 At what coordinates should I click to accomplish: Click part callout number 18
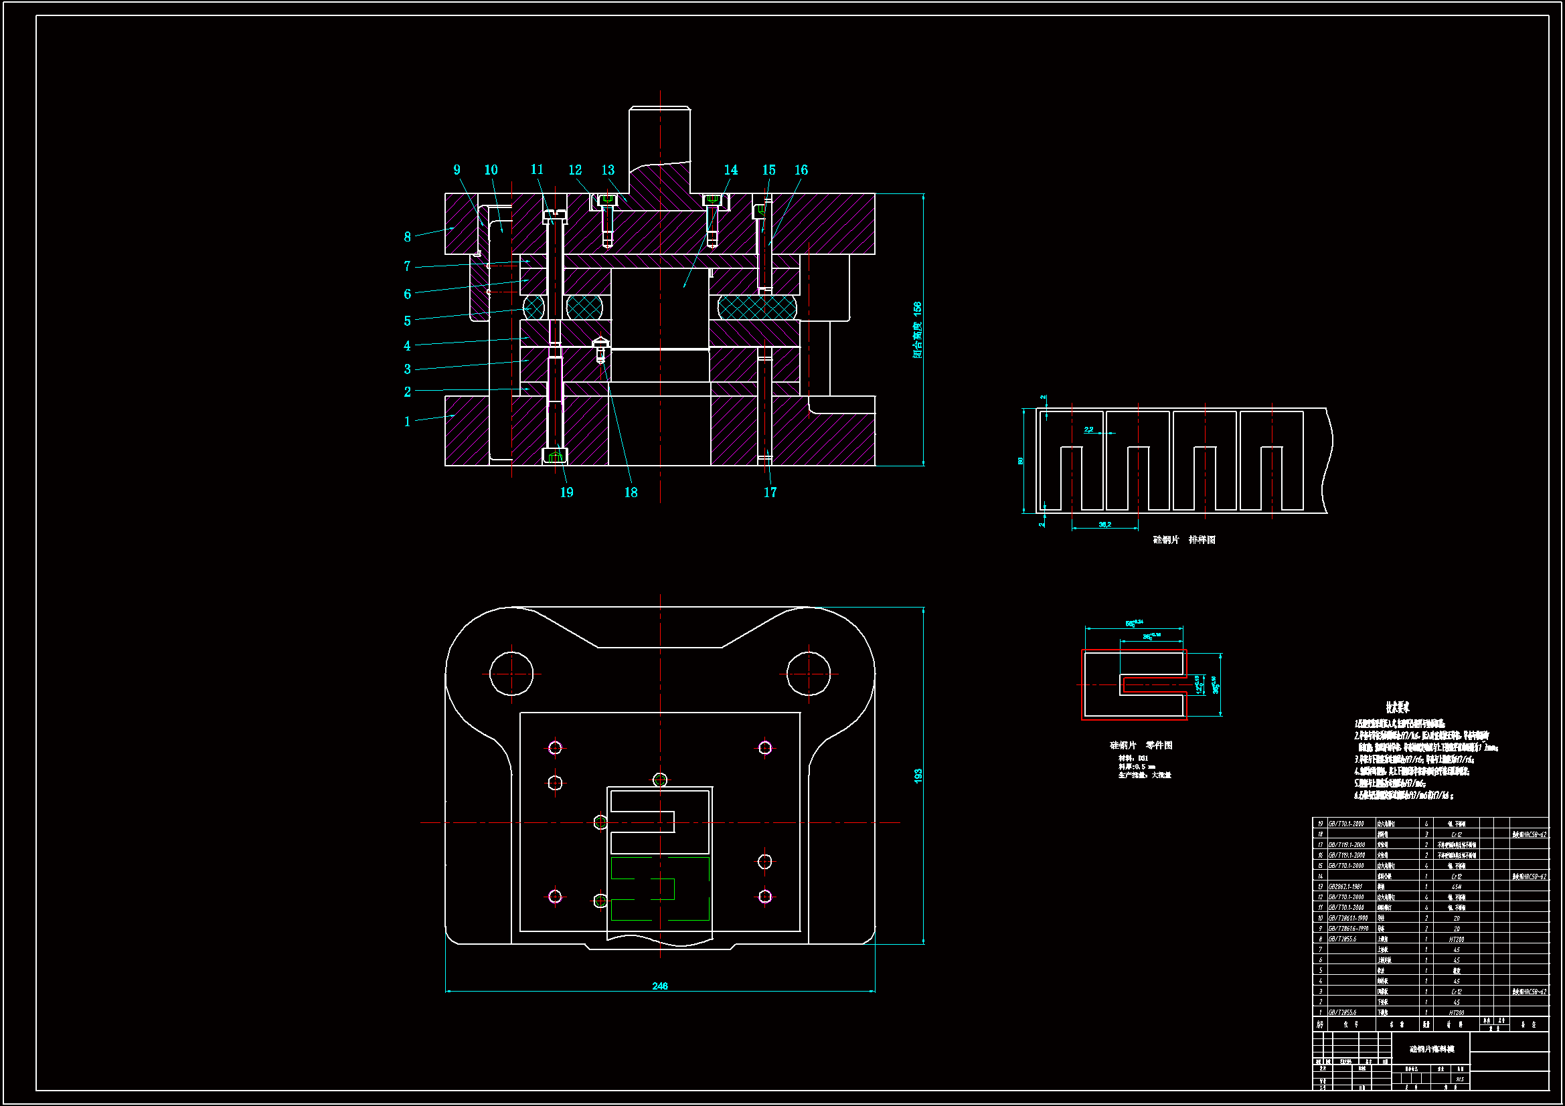tap(631, 492)
